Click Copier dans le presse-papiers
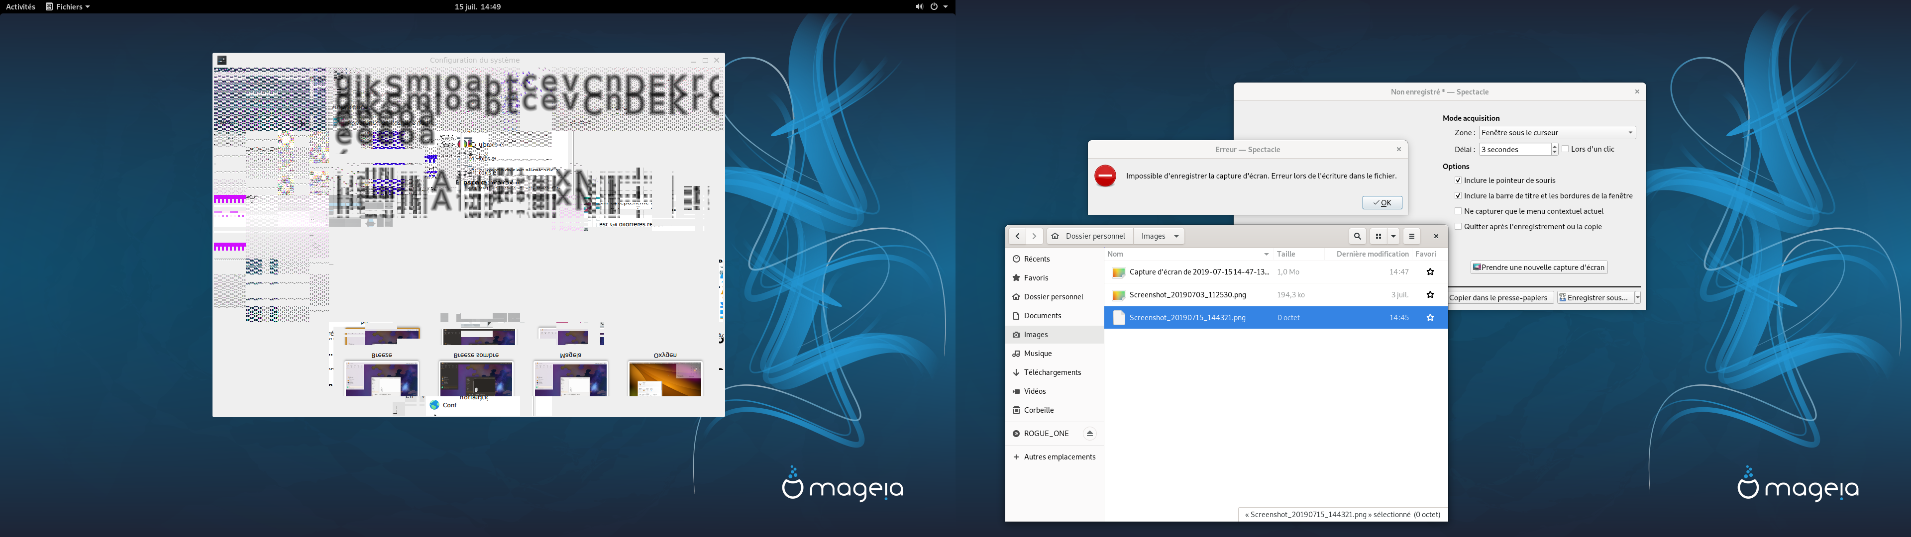The image size is (1911, 537). pos(1501,297)
